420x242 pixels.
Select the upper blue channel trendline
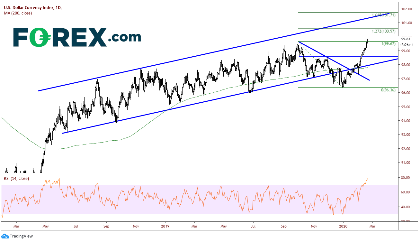(214, 52)
